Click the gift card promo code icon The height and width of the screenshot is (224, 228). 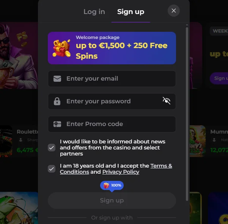tap(57, 124)
